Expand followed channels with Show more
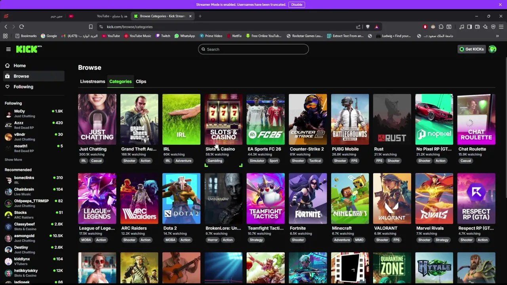Screen dimensions: 507x285 click(x=13, y=160)
